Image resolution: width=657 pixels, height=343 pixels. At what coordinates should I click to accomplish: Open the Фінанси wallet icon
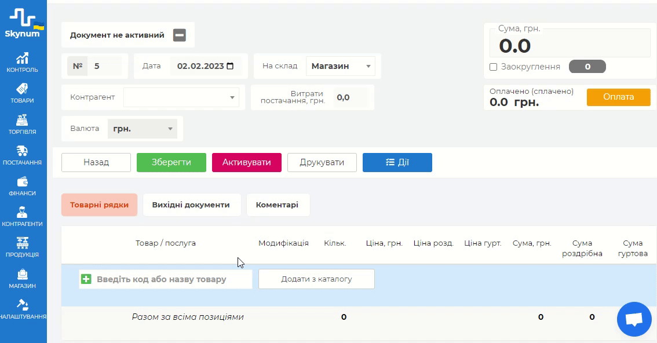(23, 182)
